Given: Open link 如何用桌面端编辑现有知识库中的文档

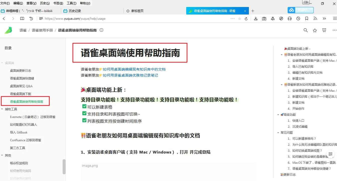Looking at the screenshot, I should pyautogui.click(x=134, y=69).
